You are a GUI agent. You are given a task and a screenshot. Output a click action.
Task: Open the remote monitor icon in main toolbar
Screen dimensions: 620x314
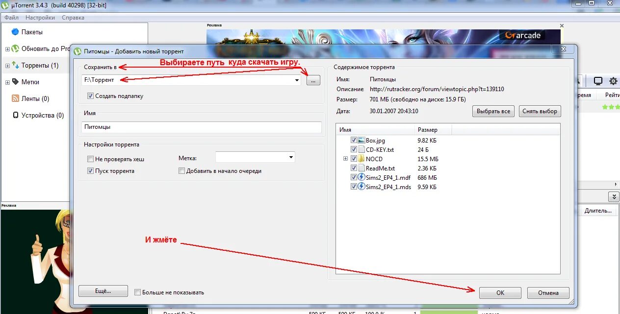[x=598, y=81]
